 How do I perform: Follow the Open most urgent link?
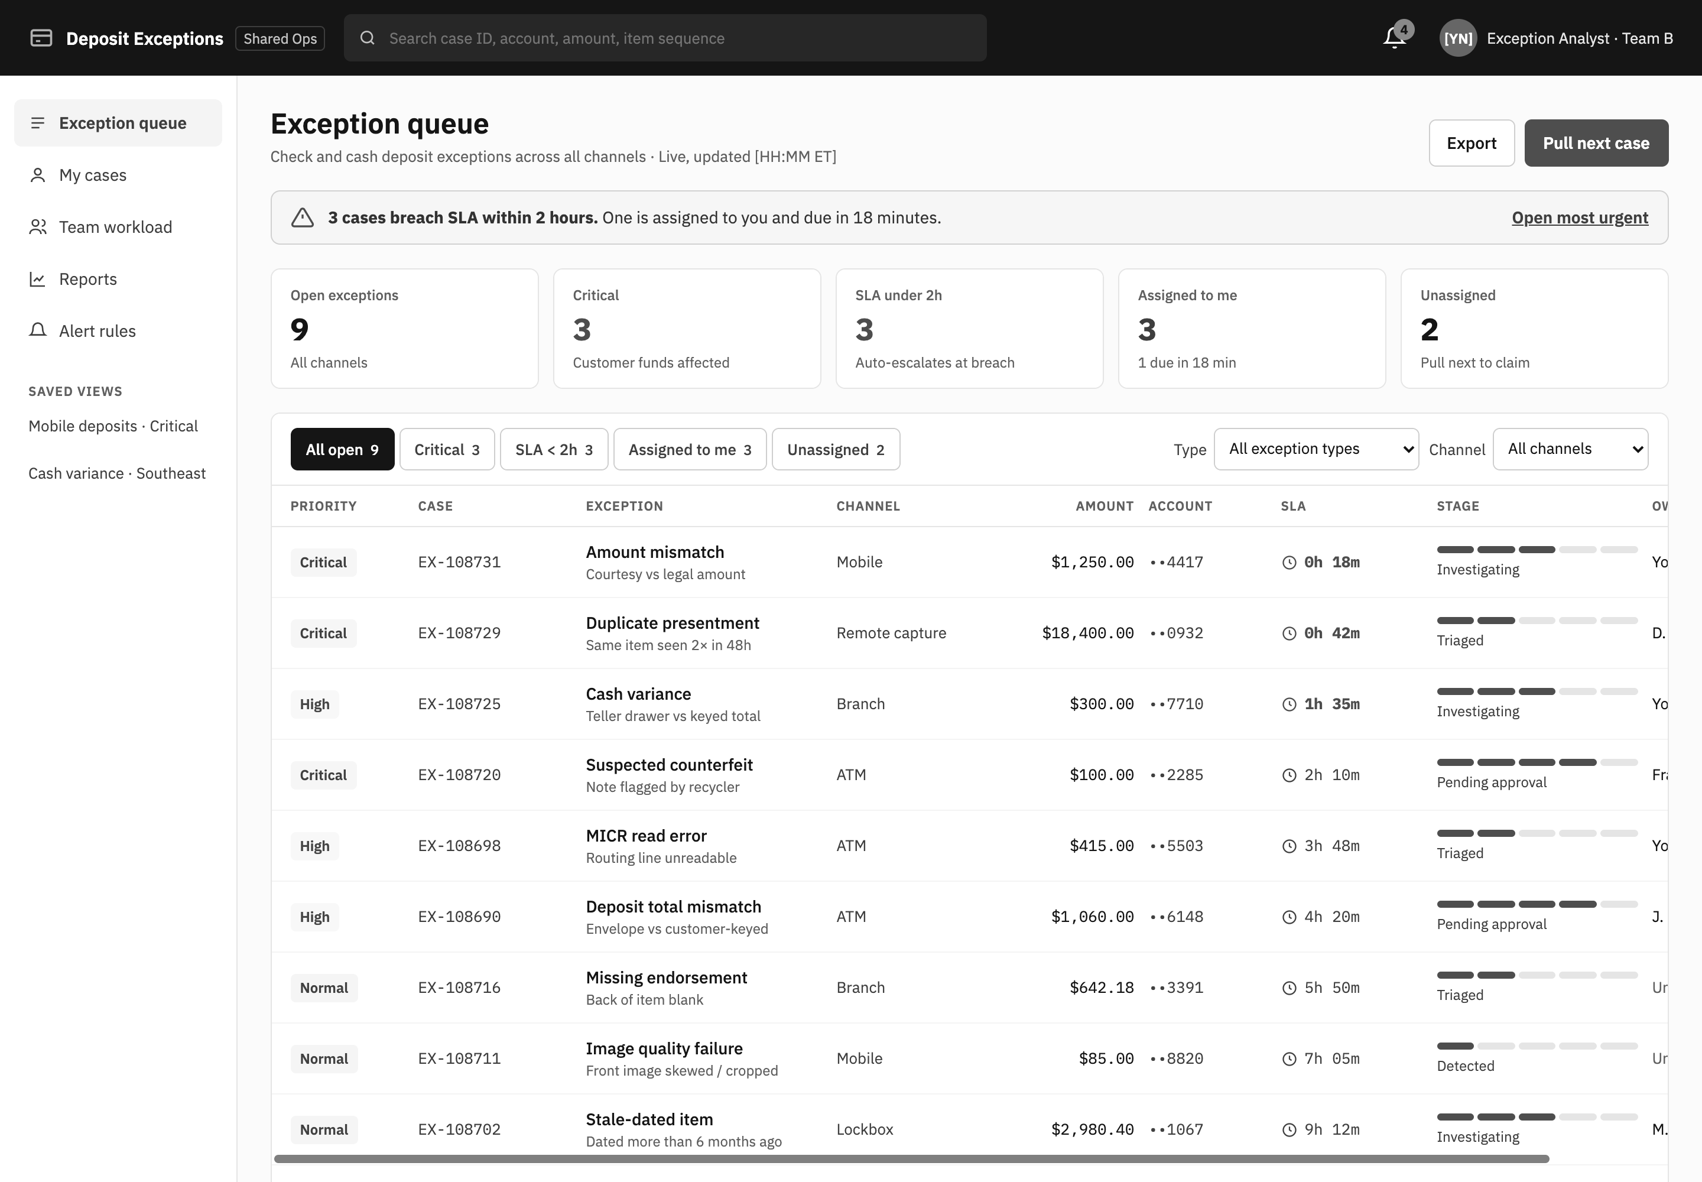(1580, 217)
